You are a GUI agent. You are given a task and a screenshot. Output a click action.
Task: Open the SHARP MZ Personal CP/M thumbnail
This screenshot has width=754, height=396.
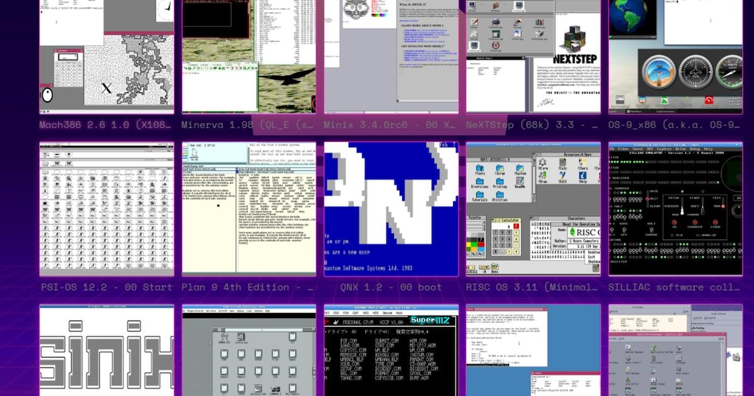(x=391, y=350)
